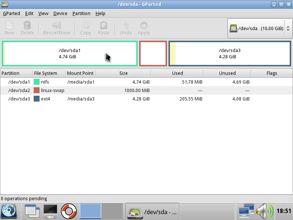293x220 pixels.
Task: Click the red linux-swap color swatch
Action: [x=36, y=90]
